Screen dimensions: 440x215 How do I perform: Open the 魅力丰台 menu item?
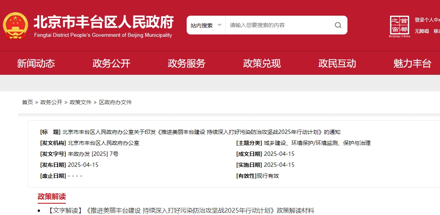click(x=412, y=63)
